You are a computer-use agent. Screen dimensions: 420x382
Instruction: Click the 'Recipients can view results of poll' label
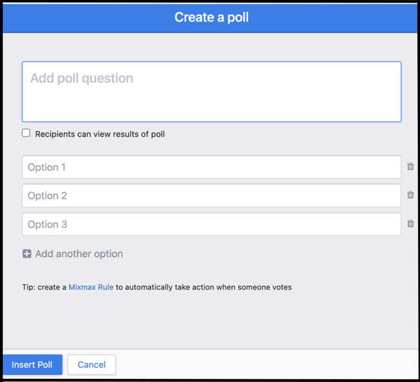click(x=100, y=134)
